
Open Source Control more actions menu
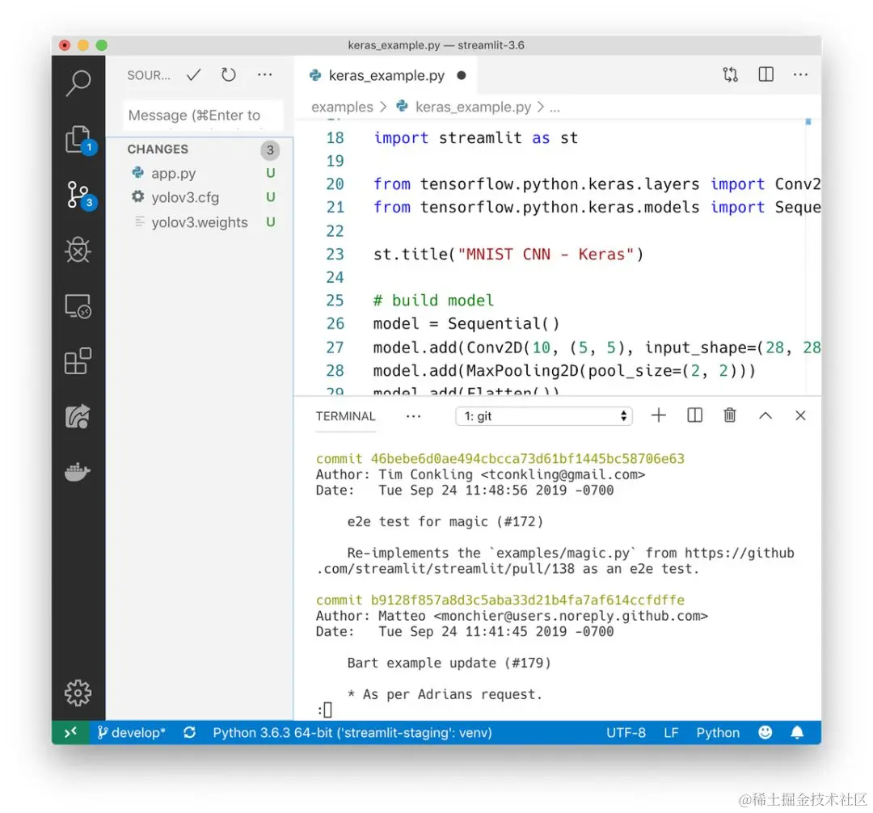pyautogui.click(x=264, y=74)
